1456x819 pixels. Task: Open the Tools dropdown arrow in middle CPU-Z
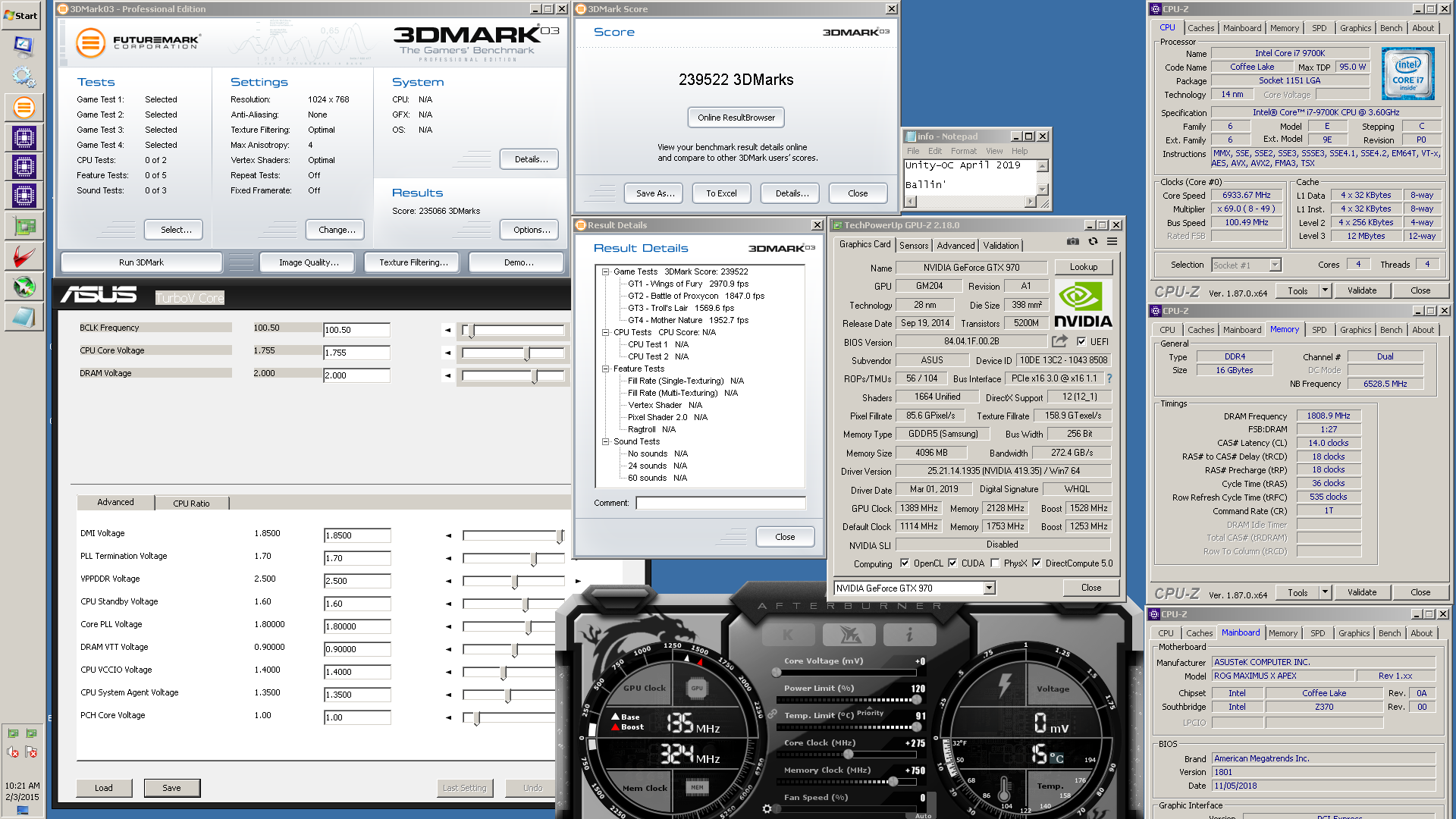(x=1325, y=592)
